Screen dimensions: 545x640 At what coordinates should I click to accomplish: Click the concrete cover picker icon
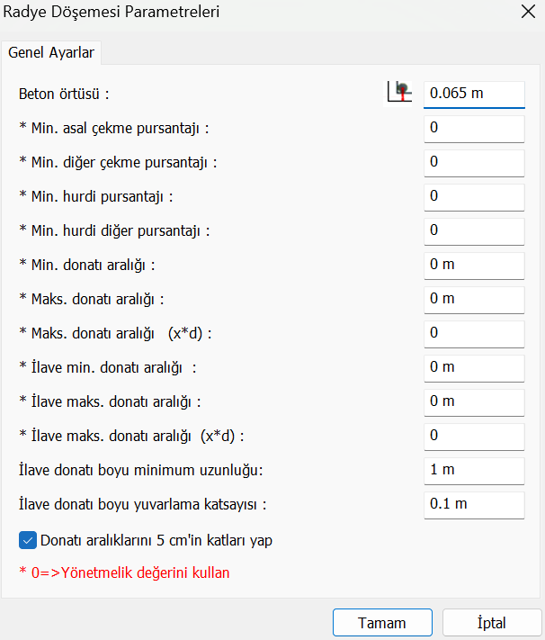pyautogui.click(x=399, y=92)
